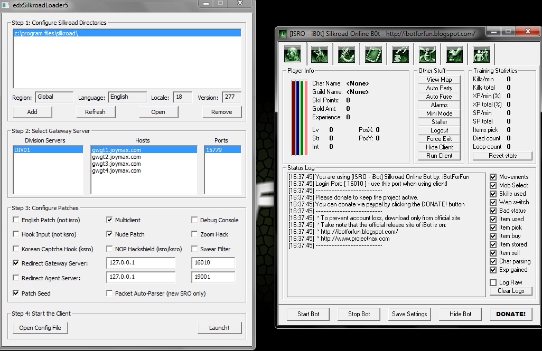Click Start Bot

[308, 314]
